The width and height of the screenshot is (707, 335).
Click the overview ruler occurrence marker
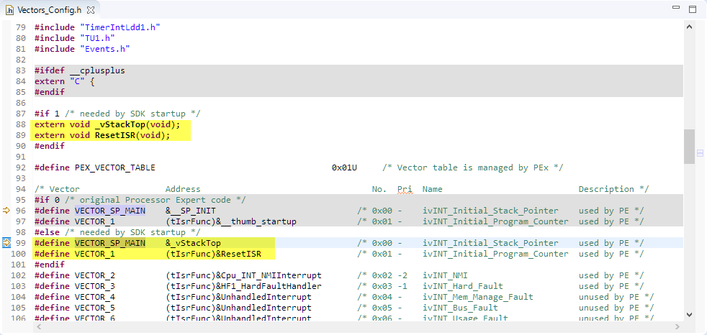pos(699,153)
